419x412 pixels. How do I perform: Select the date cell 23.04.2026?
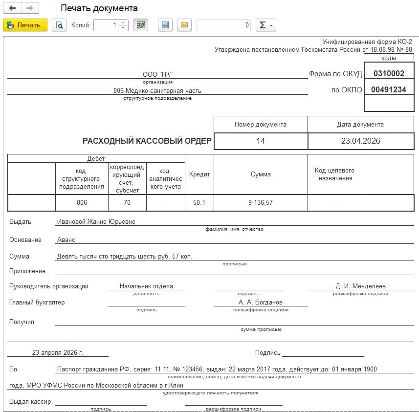[x=361, y=141]
